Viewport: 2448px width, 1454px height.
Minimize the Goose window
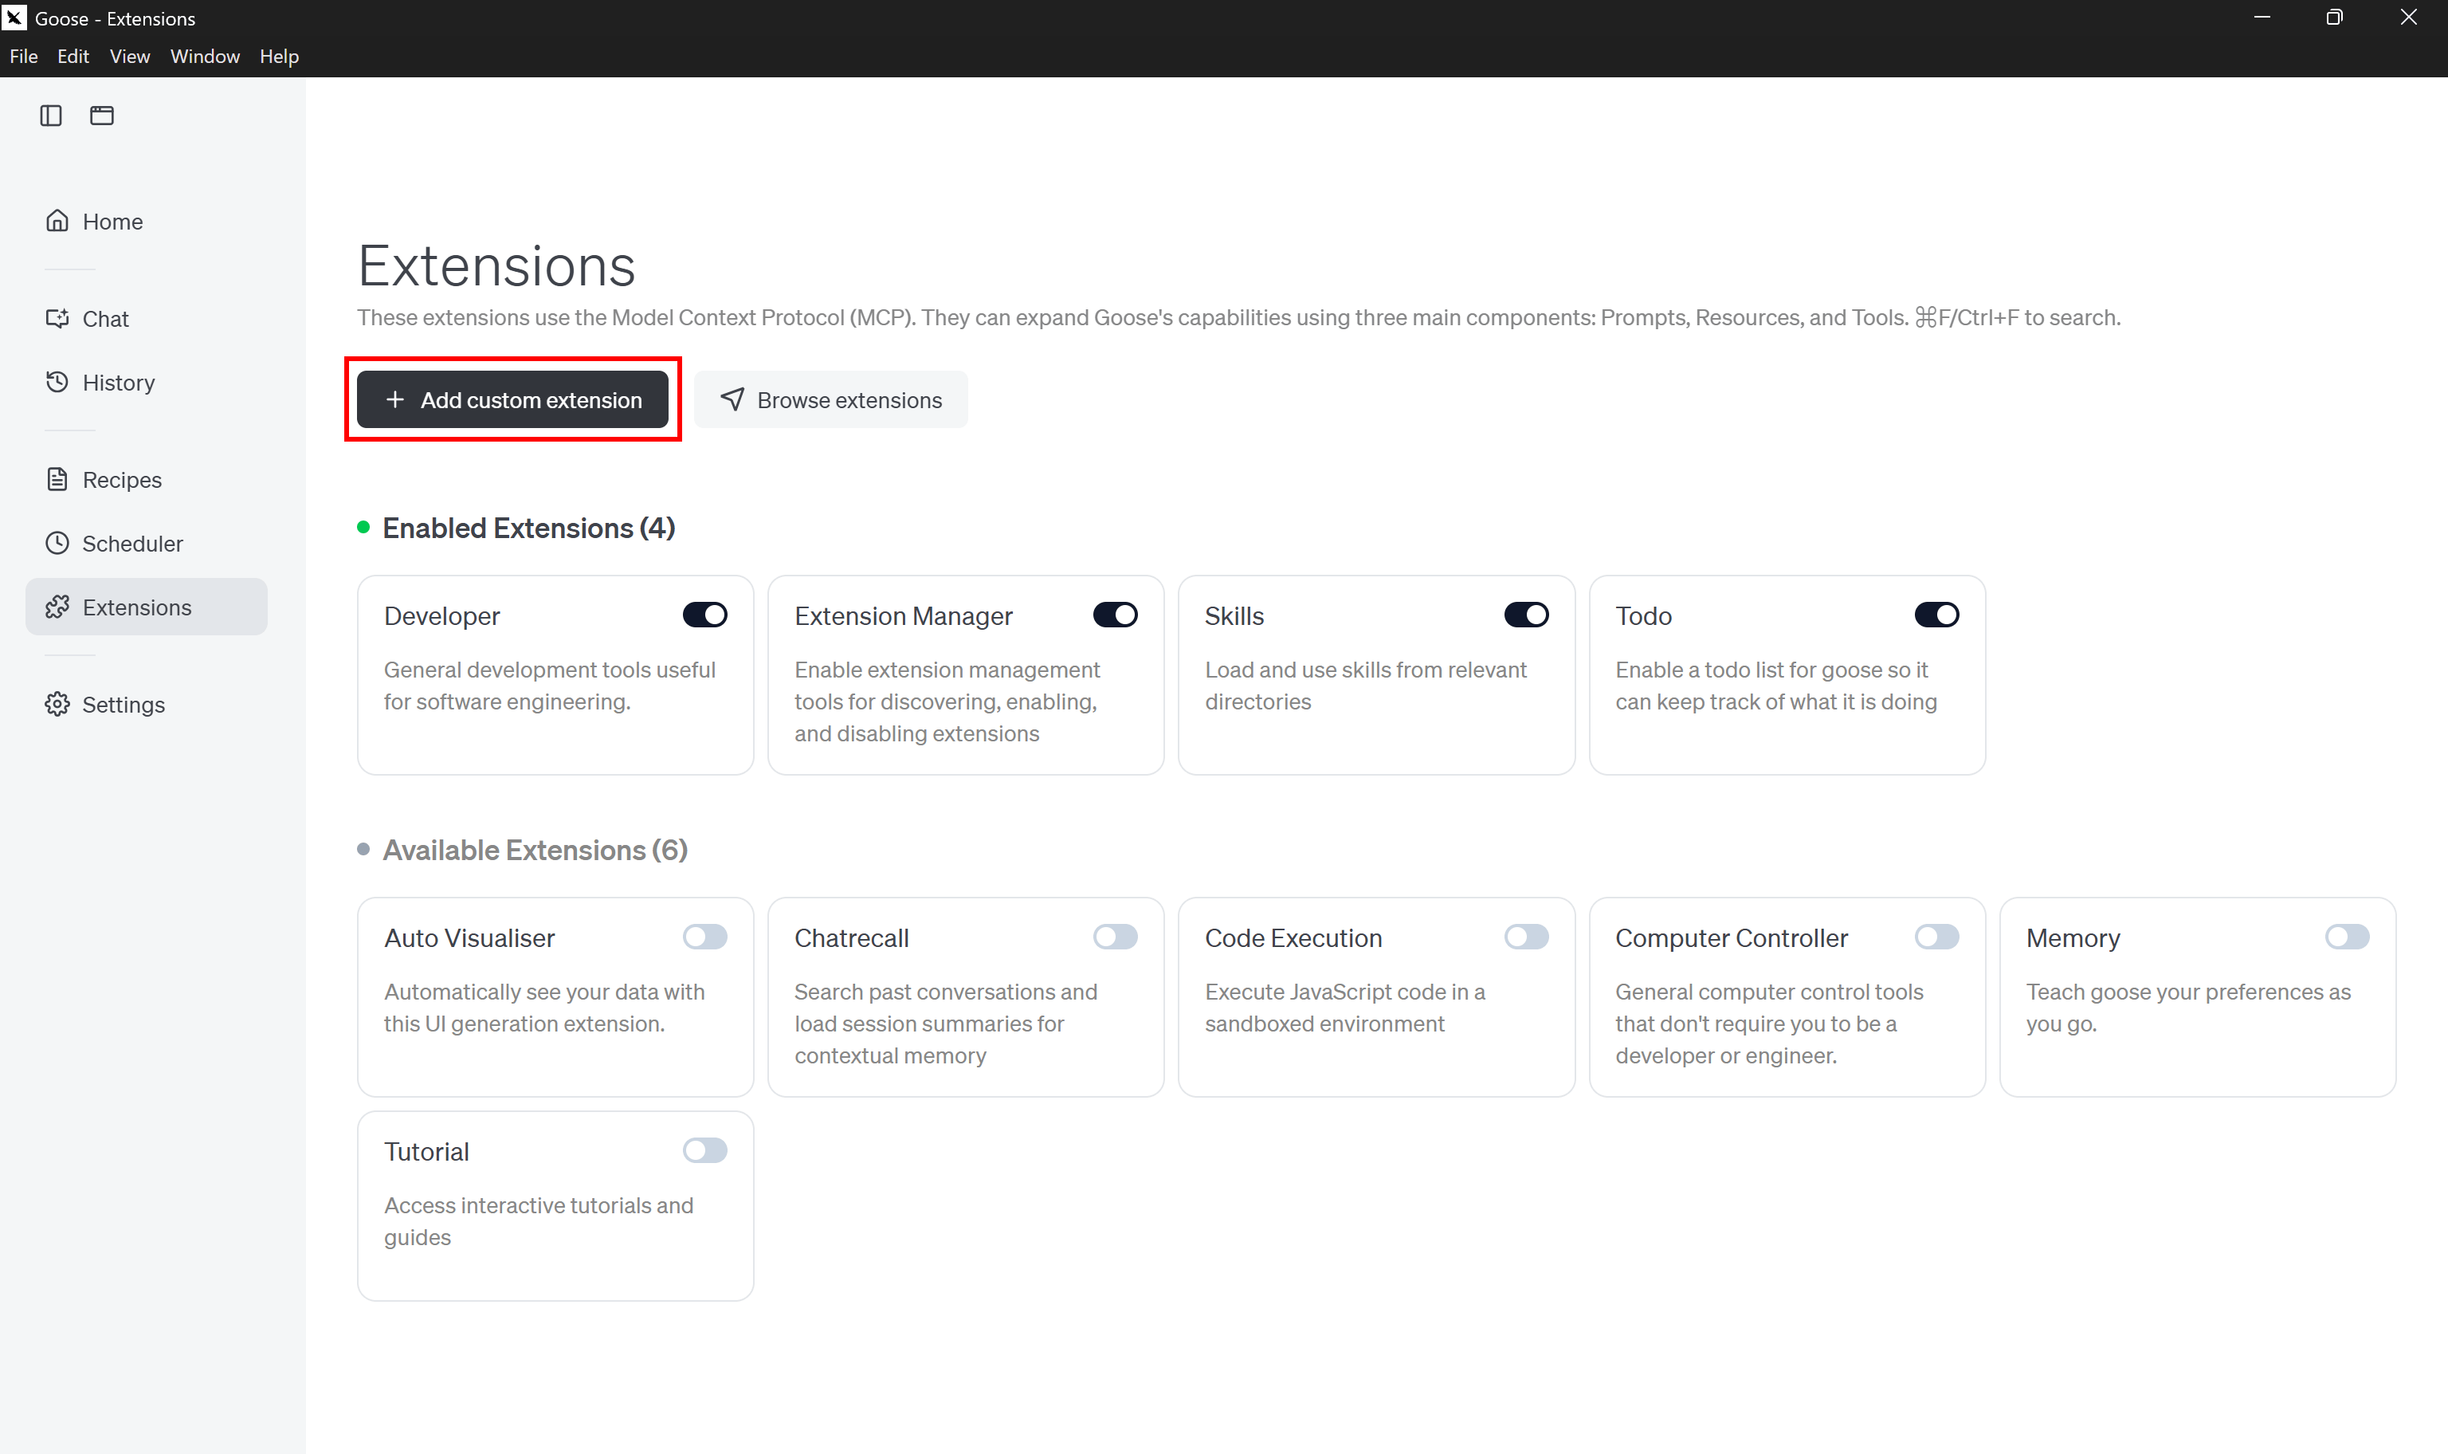(2262, 18)
